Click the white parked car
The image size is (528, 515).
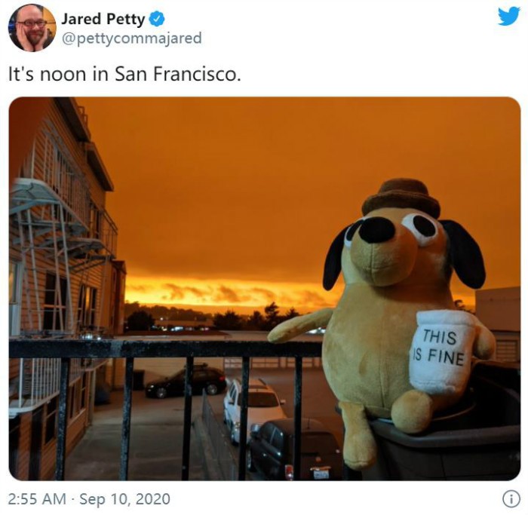(253, 406)
